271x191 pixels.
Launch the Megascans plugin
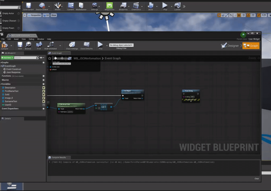(x=109, y=7)
